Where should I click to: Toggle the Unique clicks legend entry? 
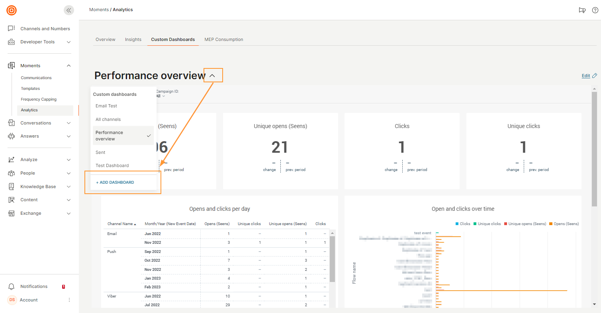[x=487, y=224]
